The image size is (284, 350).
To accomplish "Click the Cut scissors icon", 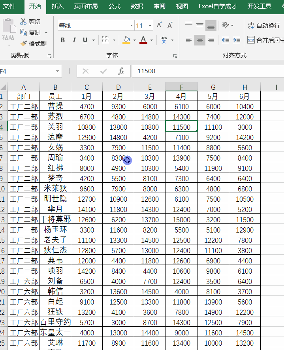I will coord(23,21).
